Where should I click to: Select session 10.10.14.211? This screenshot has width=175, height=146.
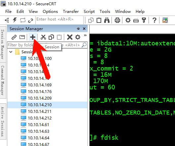(x=39, y=112)
